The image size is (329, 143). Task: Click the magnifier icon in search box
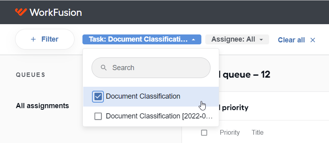coord(103,67)
